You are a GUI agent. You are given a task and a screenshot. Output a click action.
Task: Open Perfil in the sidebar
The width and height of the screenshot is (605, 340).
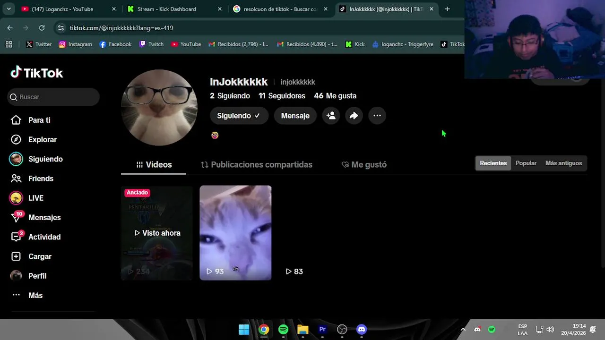coord(28,276)
